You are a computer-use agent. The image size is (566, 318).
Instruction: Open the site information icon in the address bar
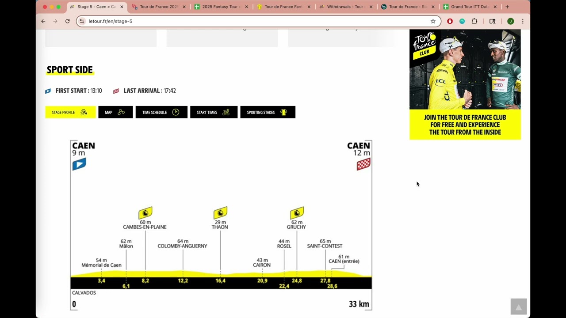tap(82, 21)
